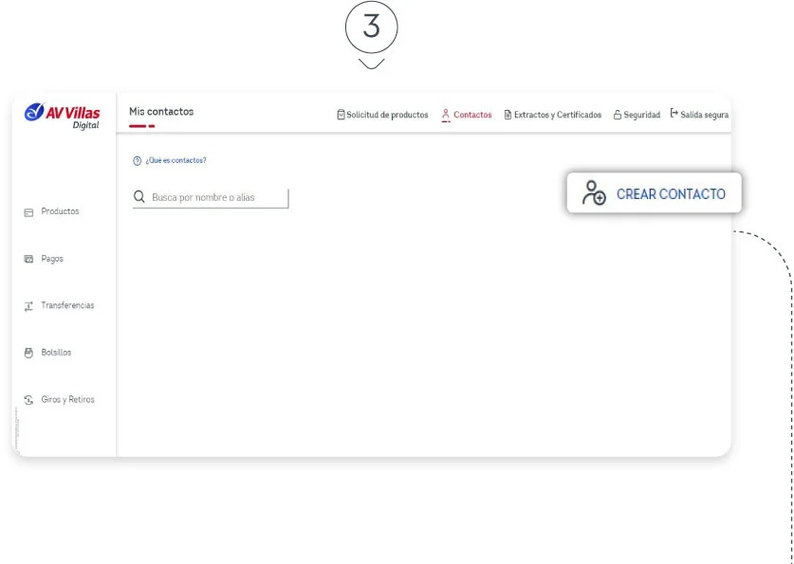Open Bolsillos using its pocket icon
The width and height of the screenshot is (794, 564).
(x=29, y=352)
